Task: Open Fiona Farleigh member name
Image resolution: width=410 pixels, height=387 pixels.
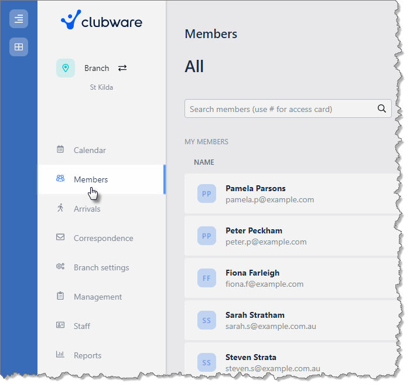Action: coord(252,273)
